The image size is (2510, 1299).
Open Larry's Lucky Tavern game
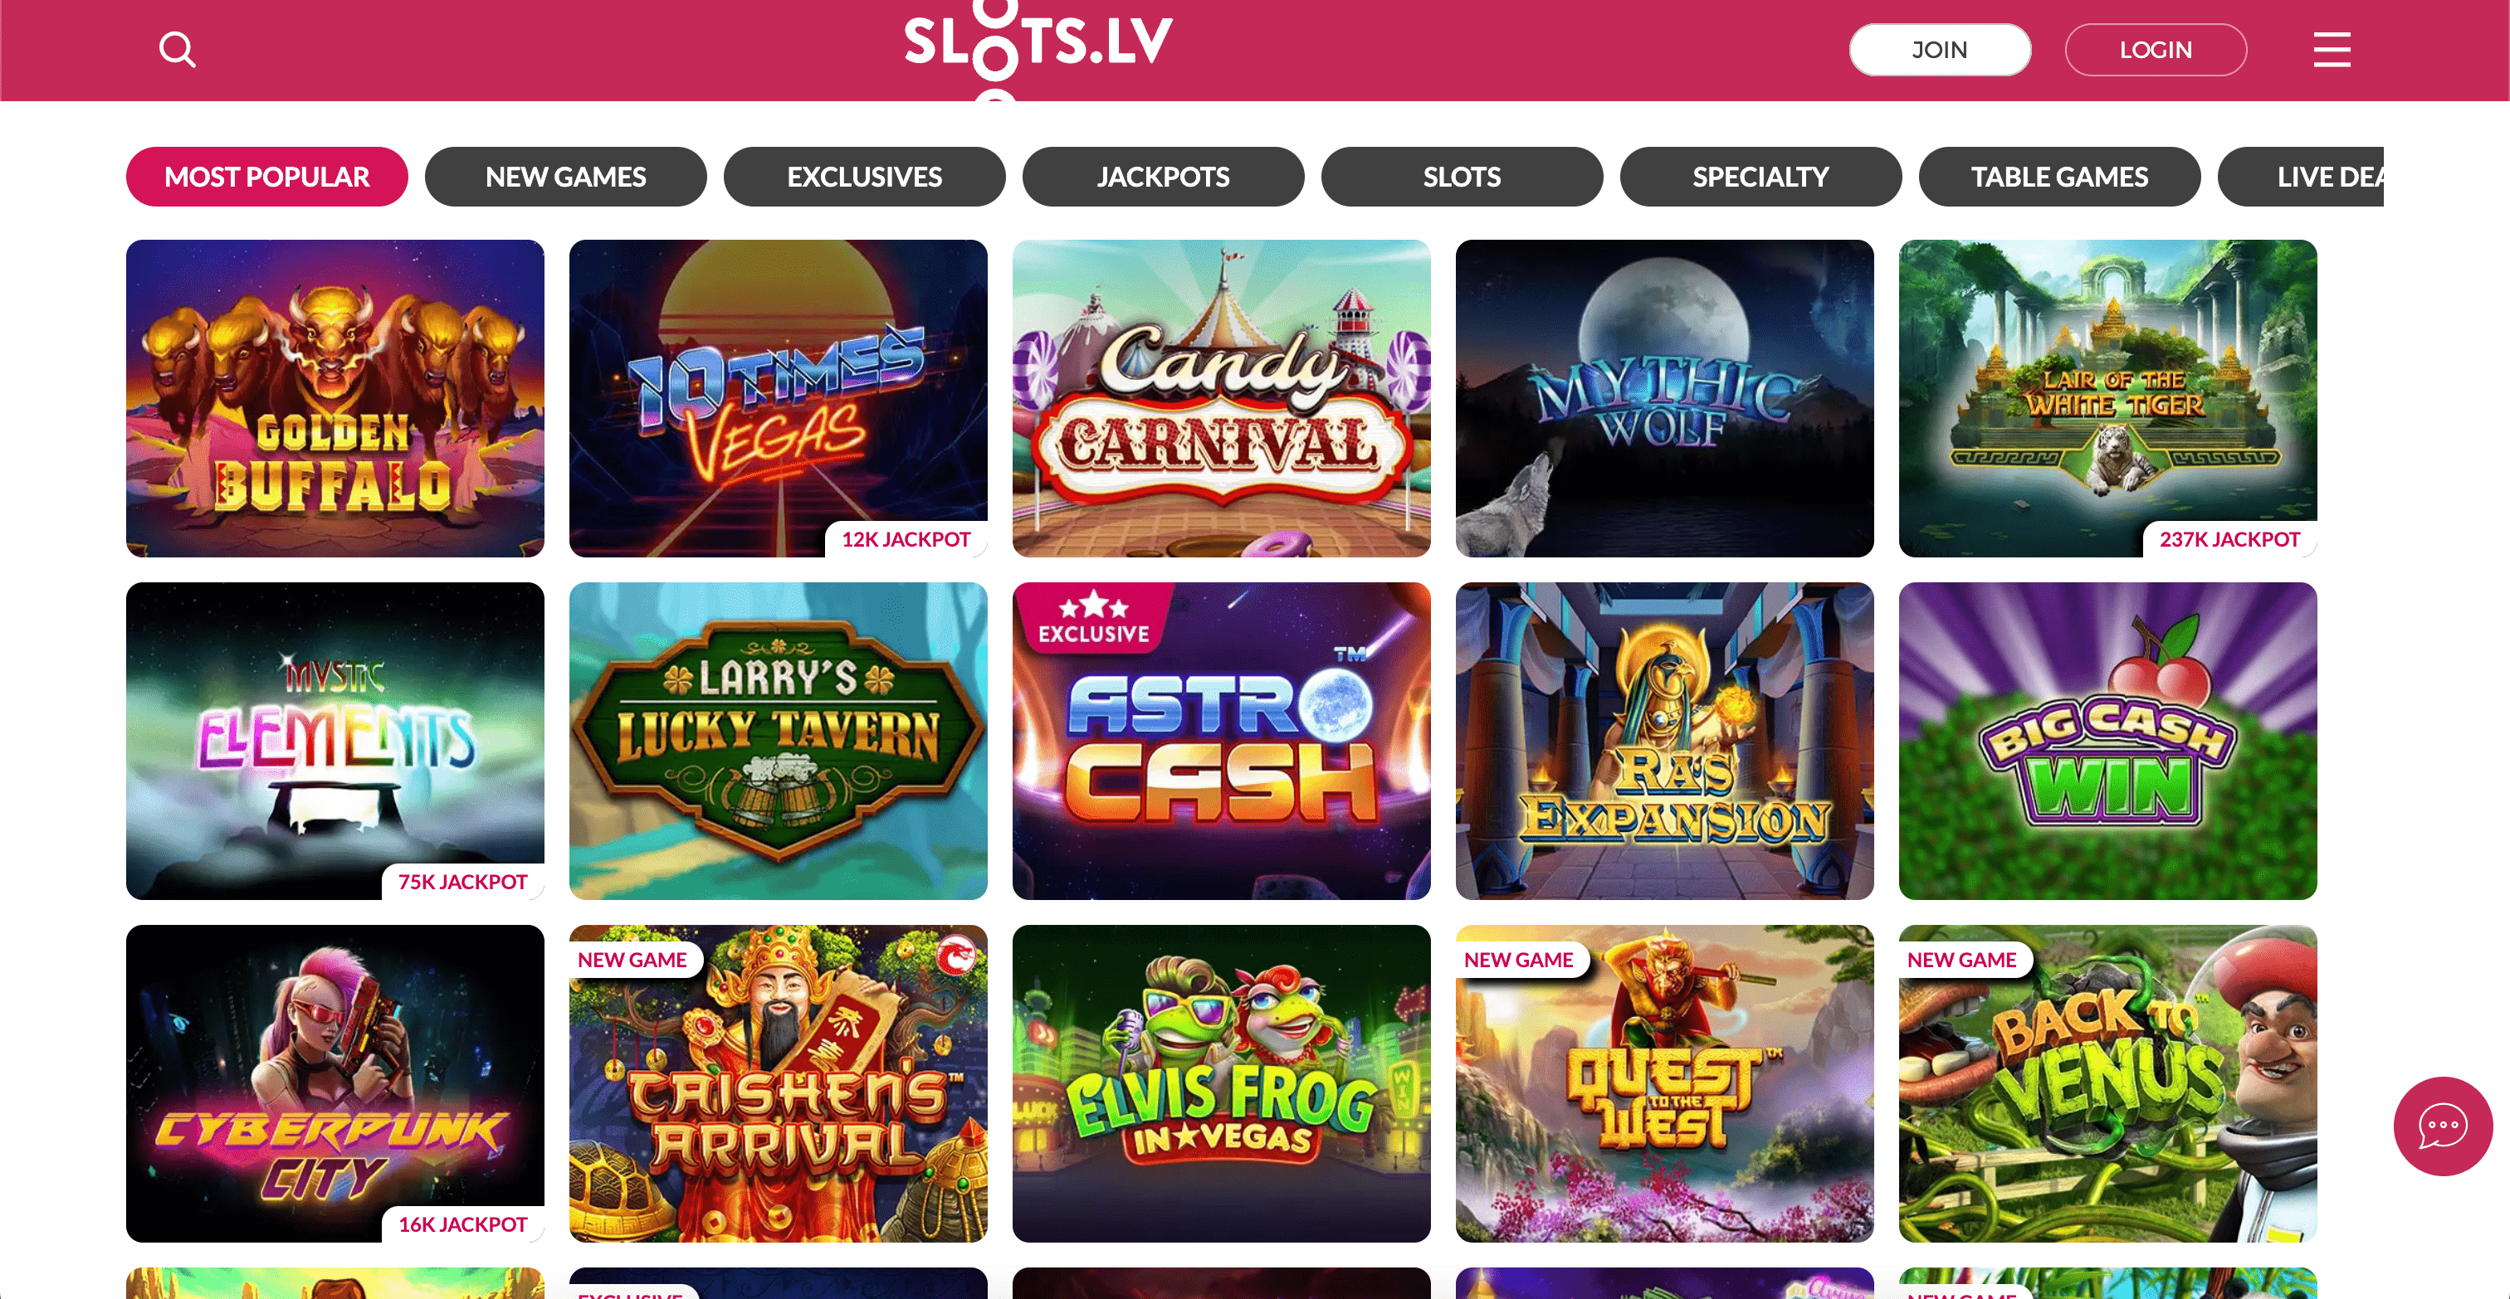point(779,741)
